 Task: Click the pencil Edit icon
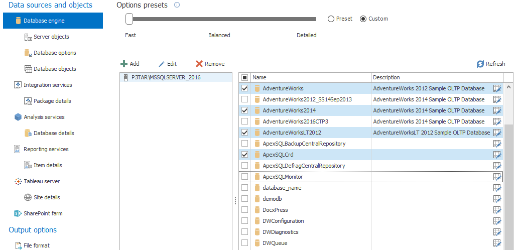[x=162, y=64]
